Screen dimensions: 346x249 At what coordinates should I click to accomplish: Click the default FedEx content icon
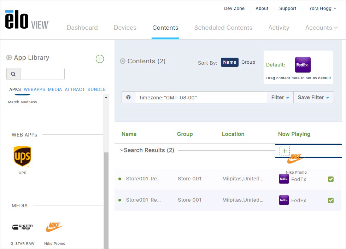point(303,65)
